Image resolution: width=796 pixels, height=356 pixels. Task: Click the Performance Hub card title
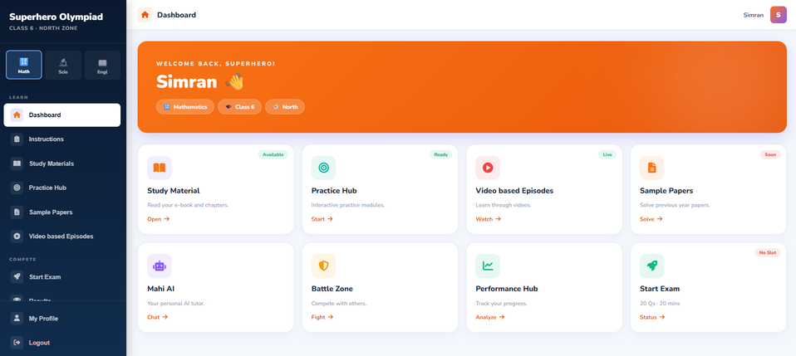click(507, 289)
